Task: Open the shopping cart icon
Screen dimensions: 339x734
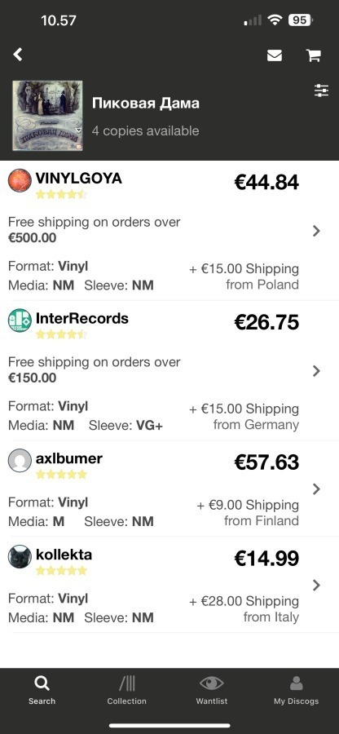Action: (x=313, y=55)
